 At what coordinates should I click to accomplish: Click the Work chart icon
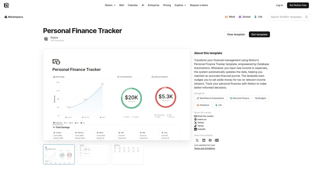tap(226, 17)
